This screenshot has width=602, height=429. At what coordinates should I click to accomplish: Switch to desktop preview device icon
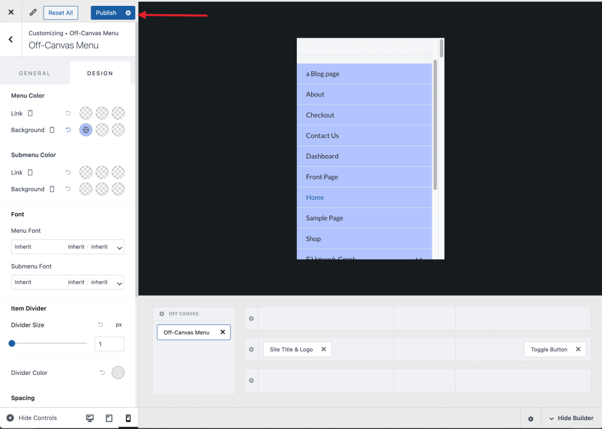(x=90, y=418)
